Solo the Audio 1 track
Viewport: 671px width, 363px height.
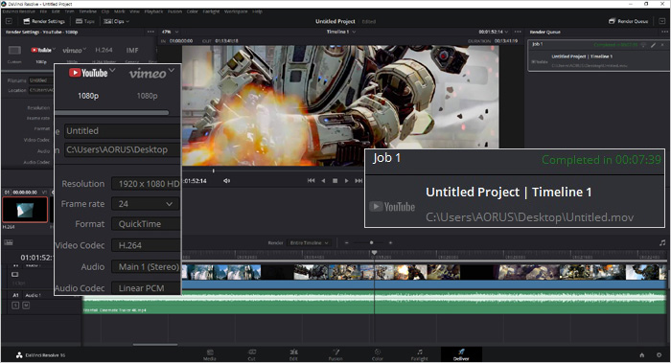pos(15,306)
